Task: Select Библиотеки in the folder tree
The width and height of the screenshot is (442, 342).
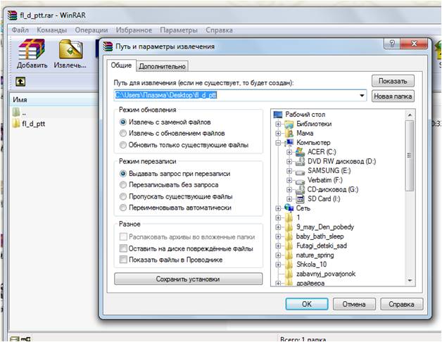Action: 314,124
